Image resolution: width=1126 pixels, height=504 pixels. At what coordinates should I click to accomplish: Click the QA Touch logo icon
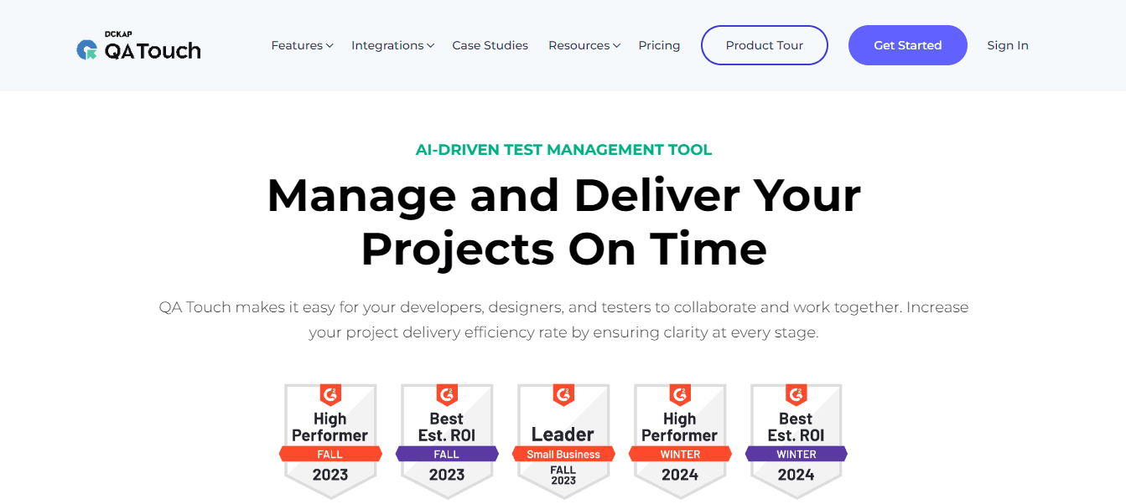pyautogui.click(x=86, y=50)
